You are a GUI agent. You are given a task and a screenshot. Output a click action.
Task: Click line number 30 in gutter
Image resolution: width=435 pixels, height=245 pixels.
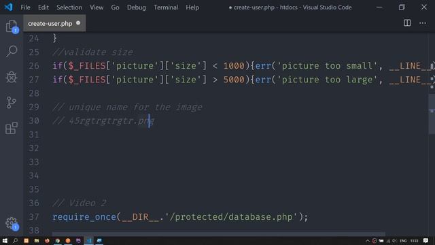pos(34,121)
